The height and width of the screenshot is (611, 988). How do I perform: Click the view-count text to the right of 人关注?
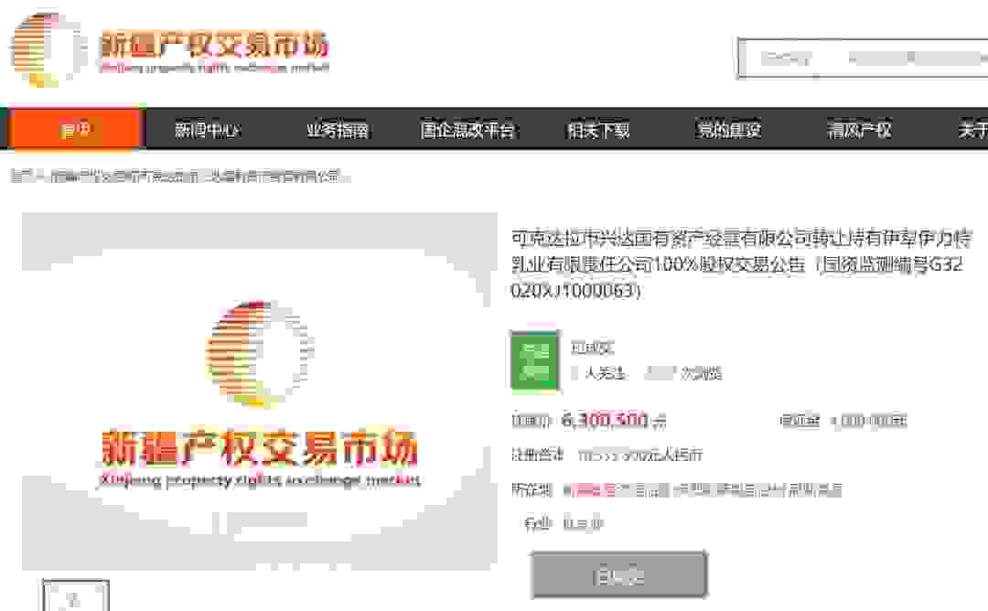(683, 373)
